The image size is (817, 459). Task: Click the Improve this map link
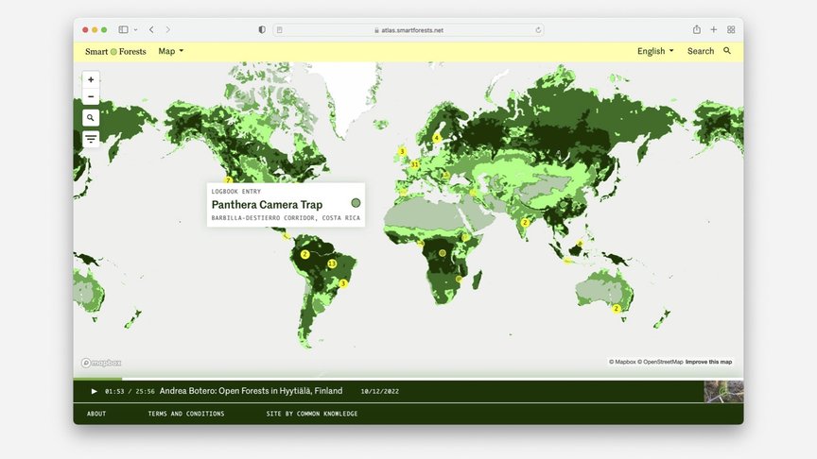pyautogui.click(x=708, y=362)
